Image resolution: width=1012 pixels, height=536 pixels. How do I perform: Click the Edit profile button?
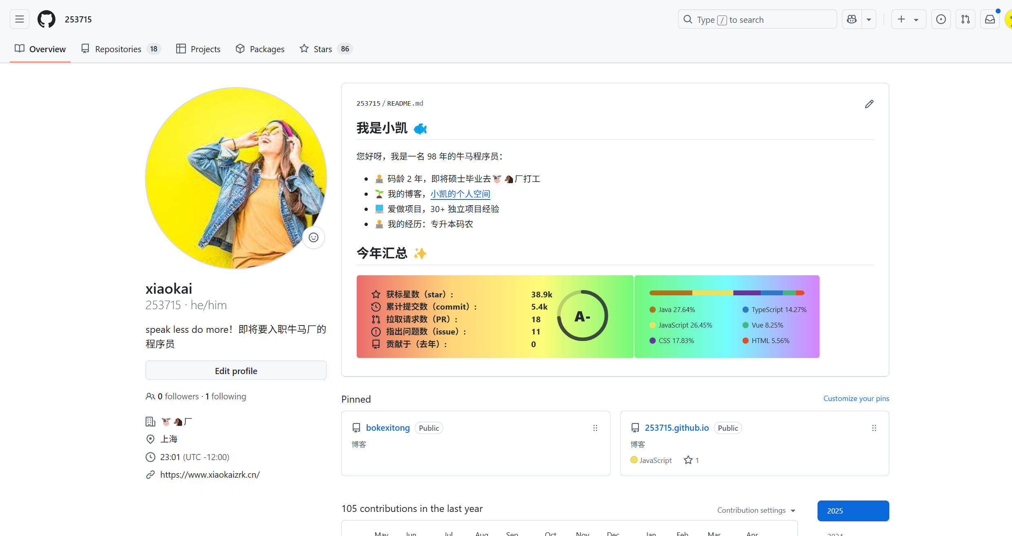tap(236, 370)
